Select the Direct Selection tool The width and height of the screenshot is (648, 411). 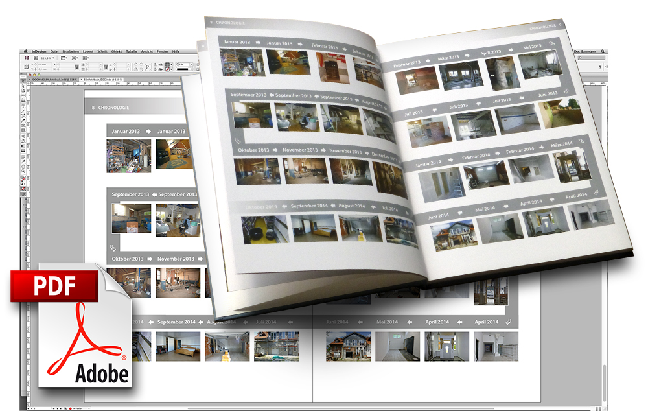(23, 86)
